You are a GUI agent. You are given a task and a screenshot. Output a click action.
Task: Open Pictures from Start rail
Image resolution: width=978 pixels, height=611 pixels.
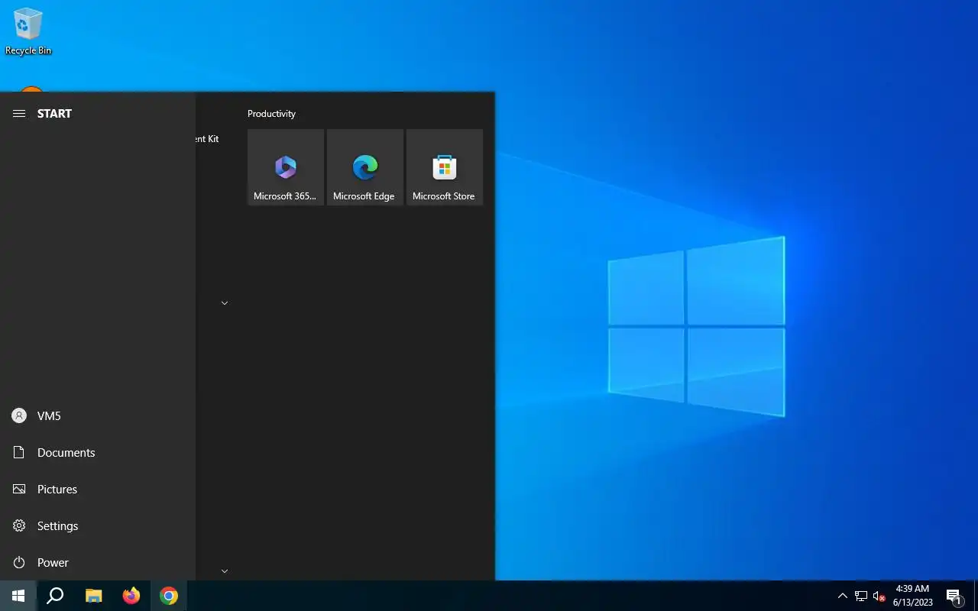(98, 489)
